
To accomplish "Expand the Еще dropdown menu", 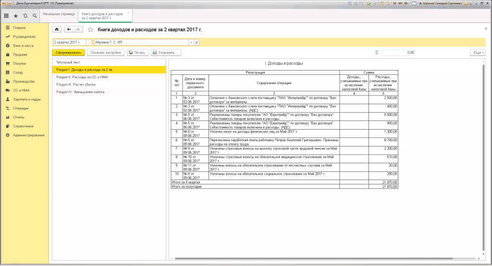I will (478, 53).
